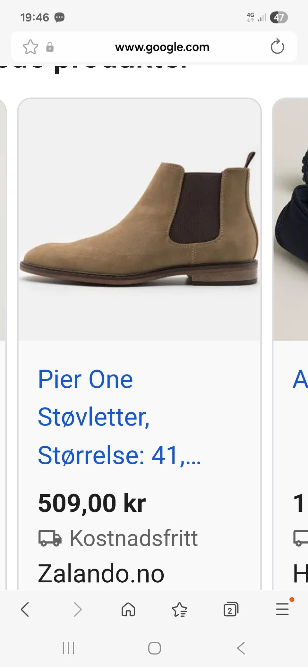Viewport: 308px width, 667px height.
Task: Tap the Android system back button
Action: click(241, 648)
